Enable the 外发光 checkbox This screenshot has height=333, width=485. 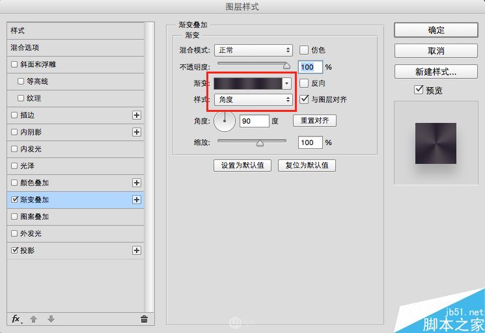point(14,233)
